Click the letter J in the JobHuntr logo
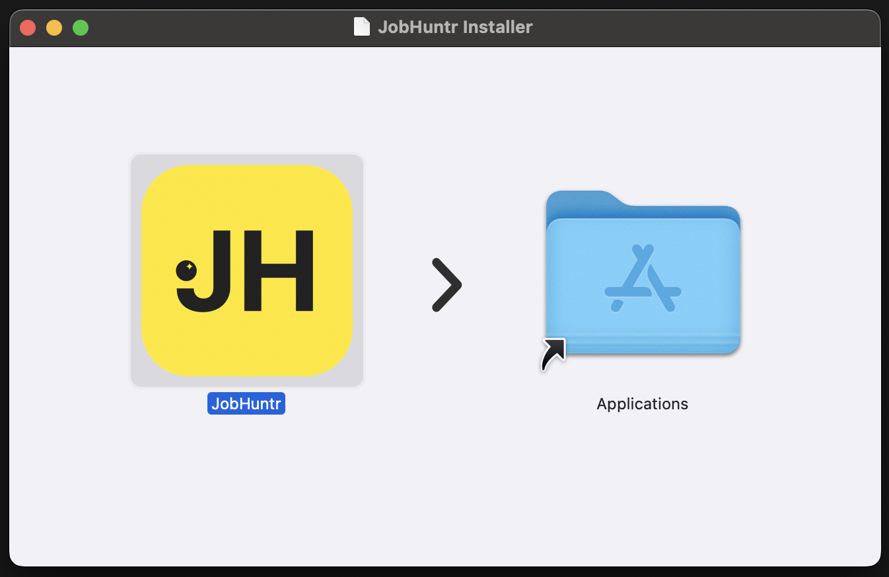 [211, 277]
